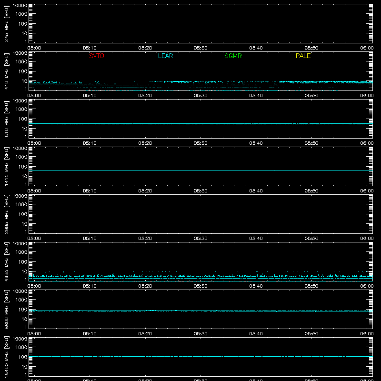Select the 1415 MHz [SFU] axis label
Screen dimensions: 381x381
tap(6, 166)
